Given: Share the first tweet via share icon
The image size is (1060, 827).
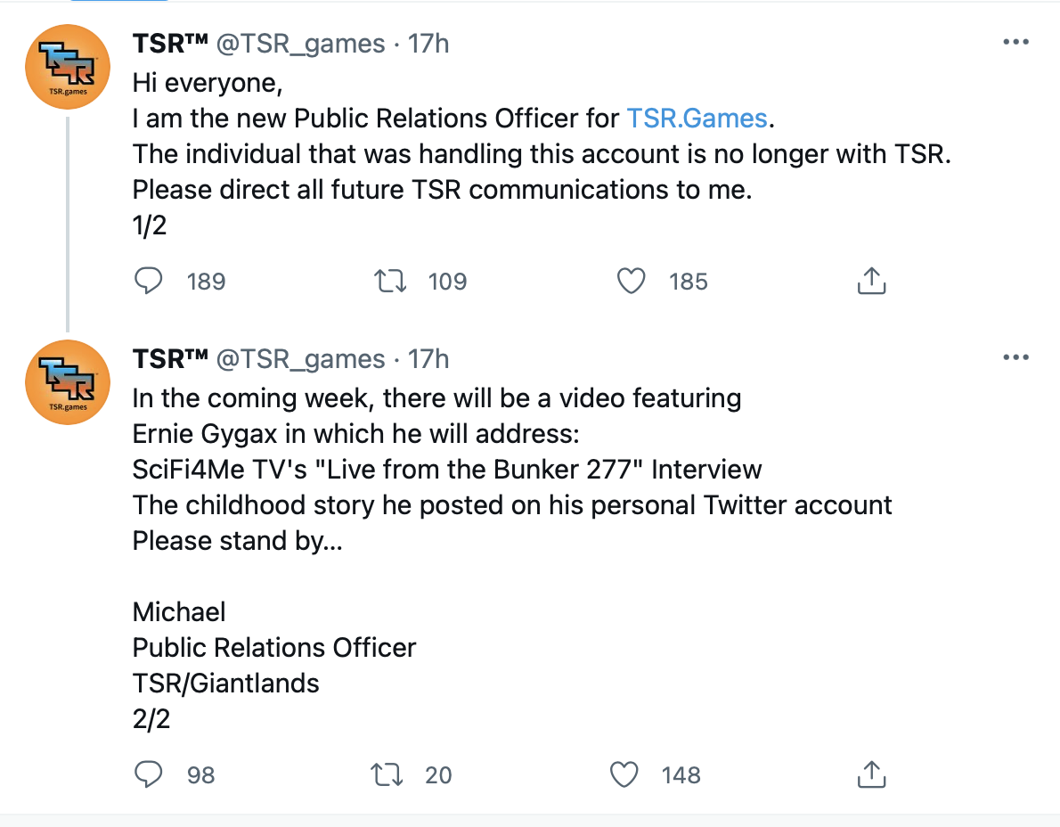Looking at the screenshot, I should point(871,282).
